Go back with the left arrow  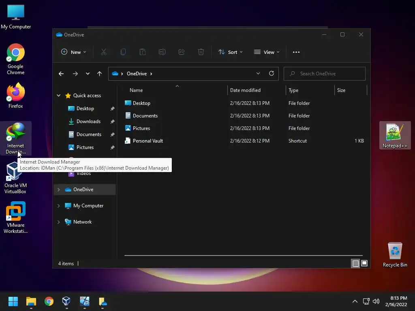[x=61, y=74]
